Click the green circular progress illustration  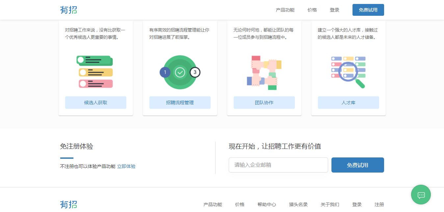(180, 72)
